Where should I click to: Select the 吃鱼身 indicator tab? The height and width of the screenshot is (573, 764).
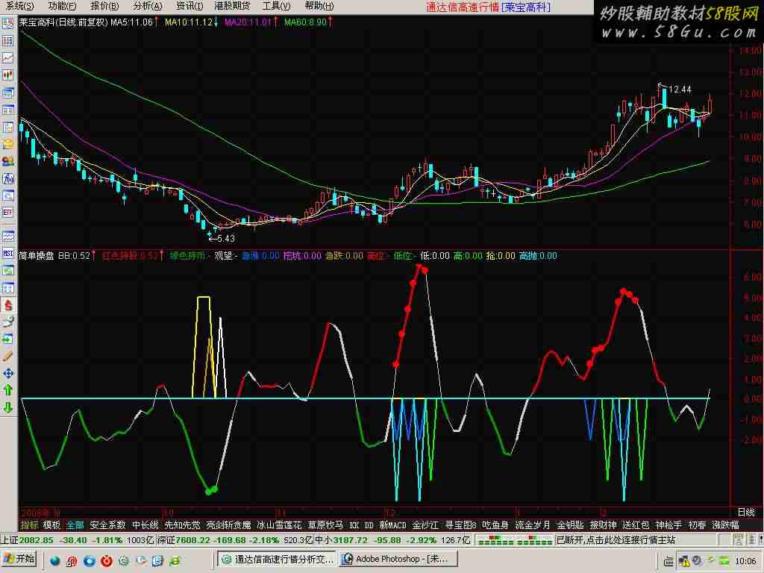pos(495,525)
